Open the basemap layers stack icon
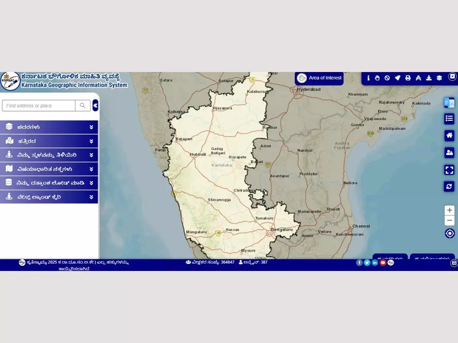This screenshot has width=458, height=343. (439, 78)
